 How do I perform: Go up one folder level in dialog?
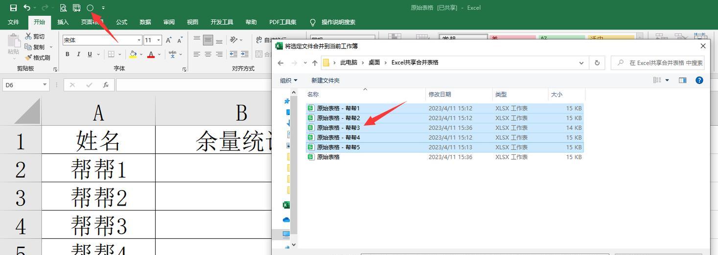[314, 63]
